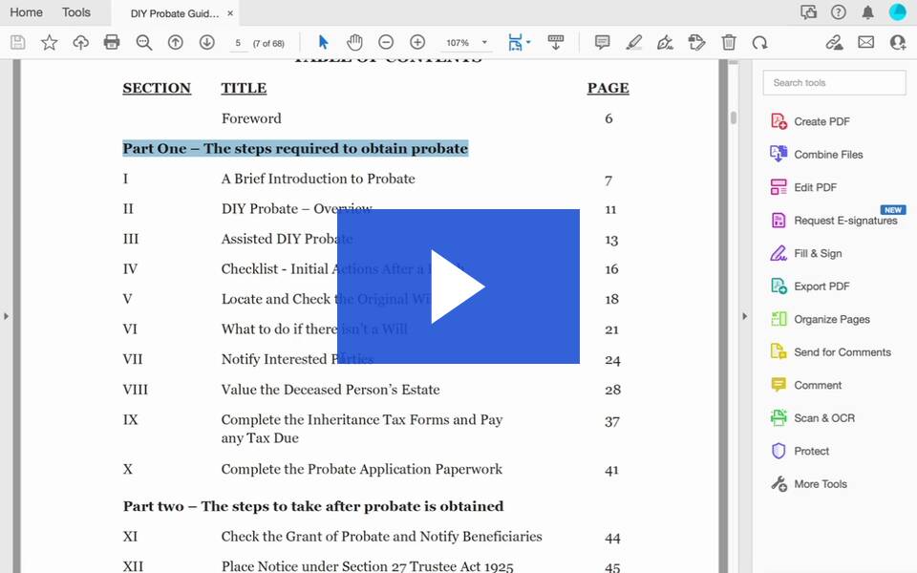Viewport: 917px width, 573px height.
Task: Choose the Selection arrow tool
Action: [x=323, y=42]
